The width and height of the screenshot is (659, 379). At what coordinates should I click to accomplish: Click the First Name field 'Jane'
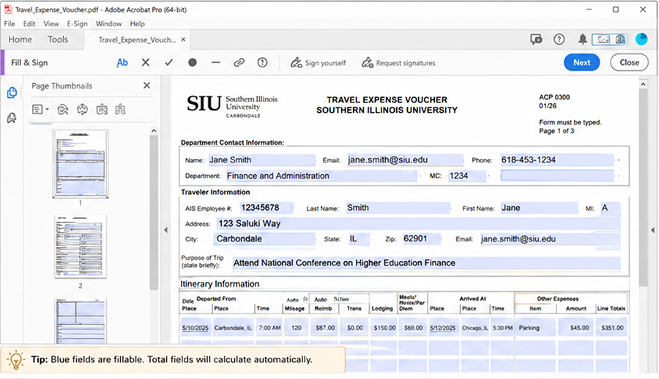coord(539,208)
